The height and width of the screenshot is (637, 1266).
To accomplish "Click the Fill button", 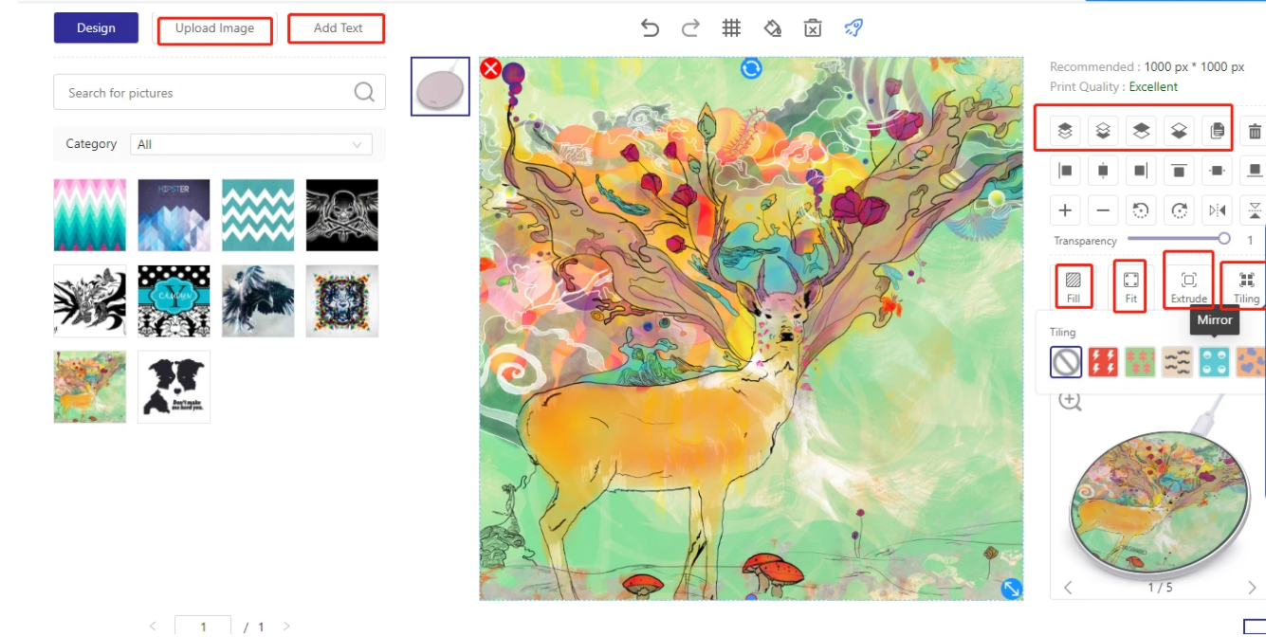I will (x=1073, y=285).
